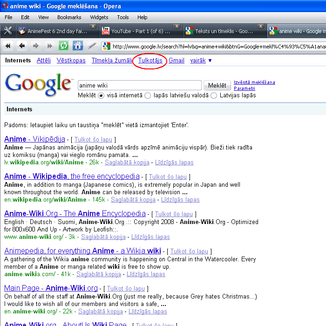Open 'Animepedia, for everything Anime' result
This screenshot has width=326, height=326.
point(83,251)
